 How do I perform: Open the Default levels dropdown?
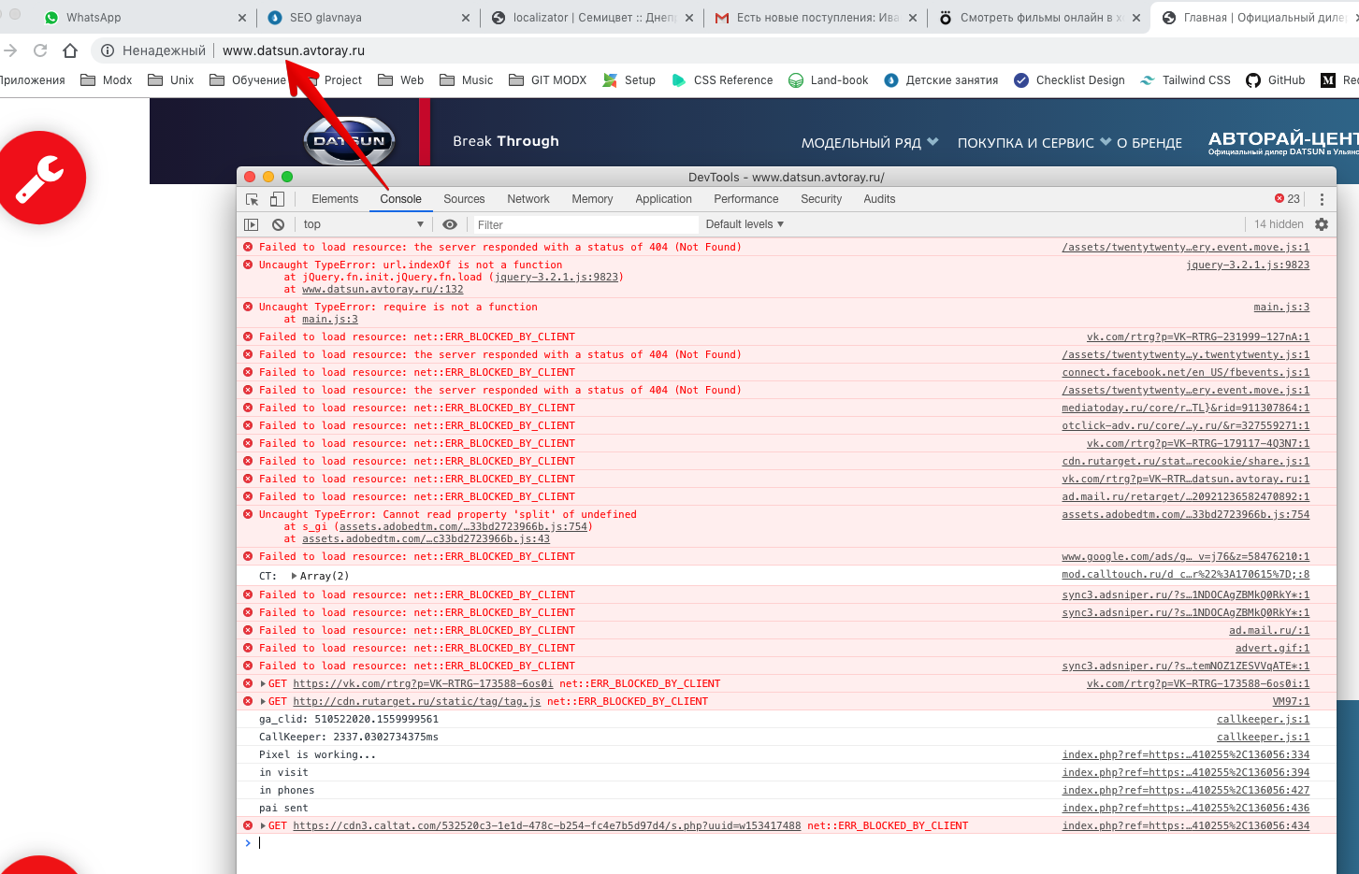pos(745,224)
